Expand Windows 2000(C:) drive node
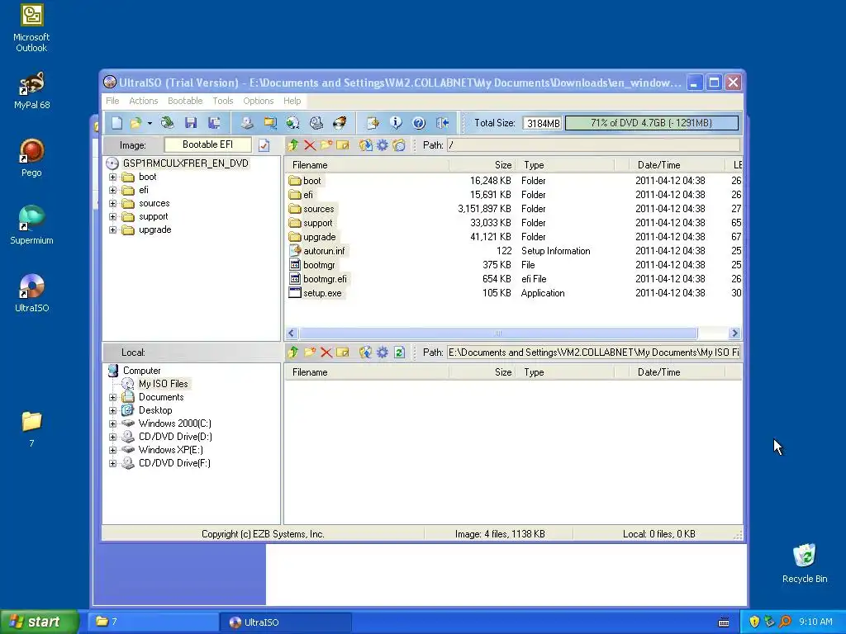 click(x=112, y=423)
